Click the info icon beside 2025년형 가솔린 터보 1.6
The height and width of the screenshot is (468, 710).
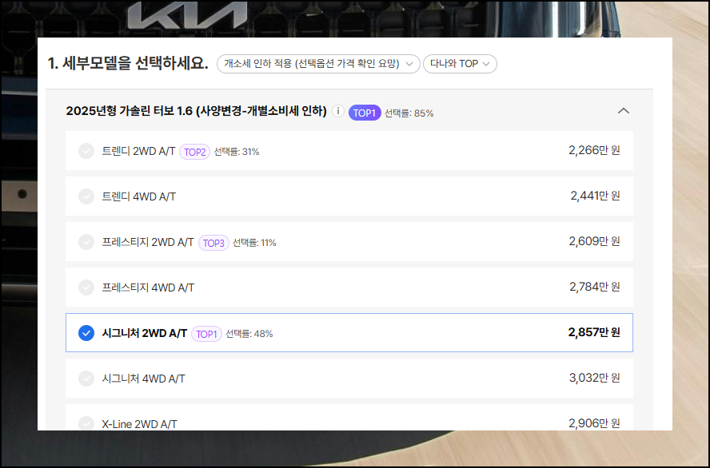point(337,111)
